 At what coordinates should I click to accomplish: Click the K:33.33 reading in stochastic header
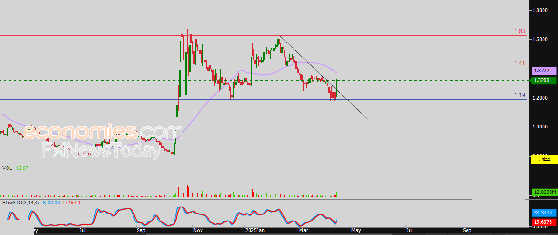(52, 203)
